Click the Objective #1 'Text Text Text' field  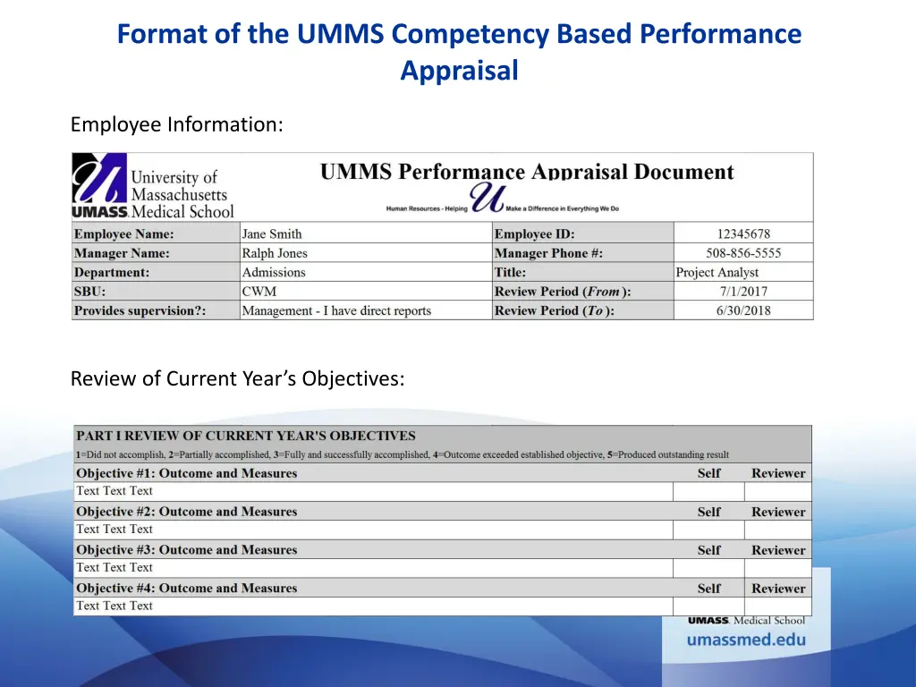(373, 491)
